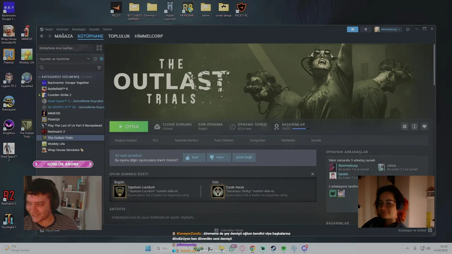This screenshot has width=452, height=254.
Task: Open Yardım menu
Action: (x=107, y=29)
